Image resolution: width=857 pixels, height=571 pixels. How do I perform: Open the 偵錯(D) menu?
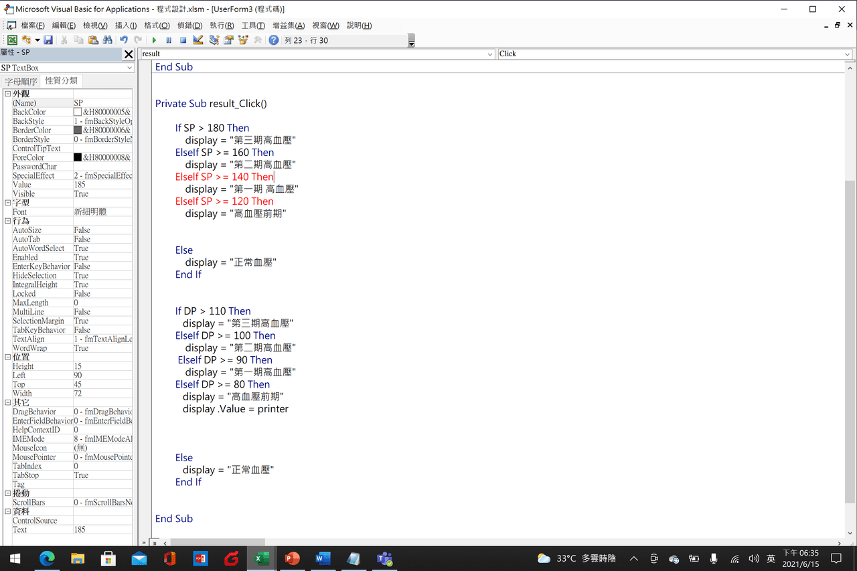[189, 25]
